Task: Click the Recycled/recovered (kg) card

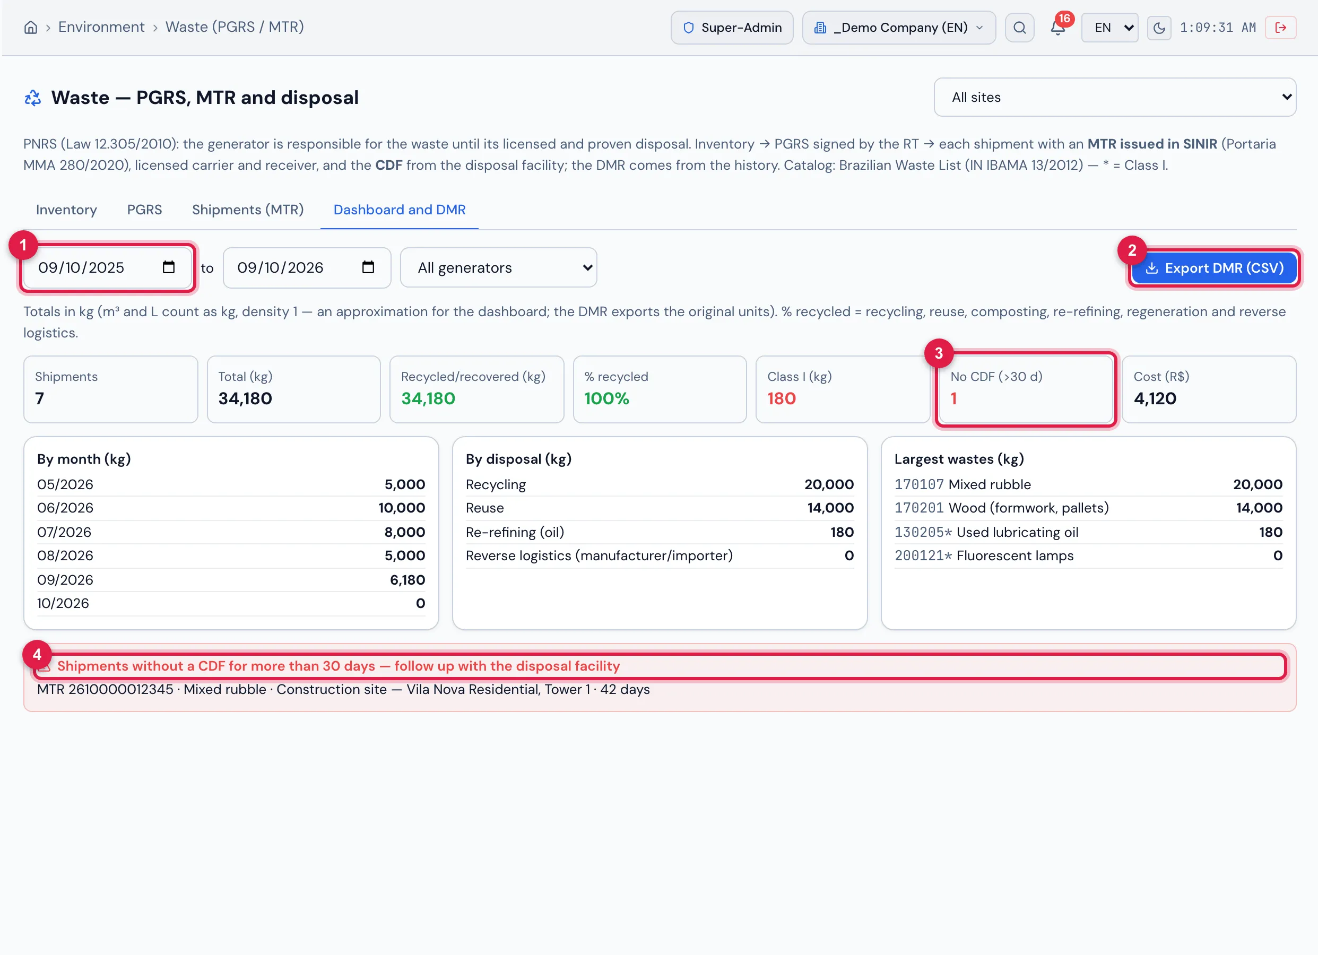Action: coord(476,389)
